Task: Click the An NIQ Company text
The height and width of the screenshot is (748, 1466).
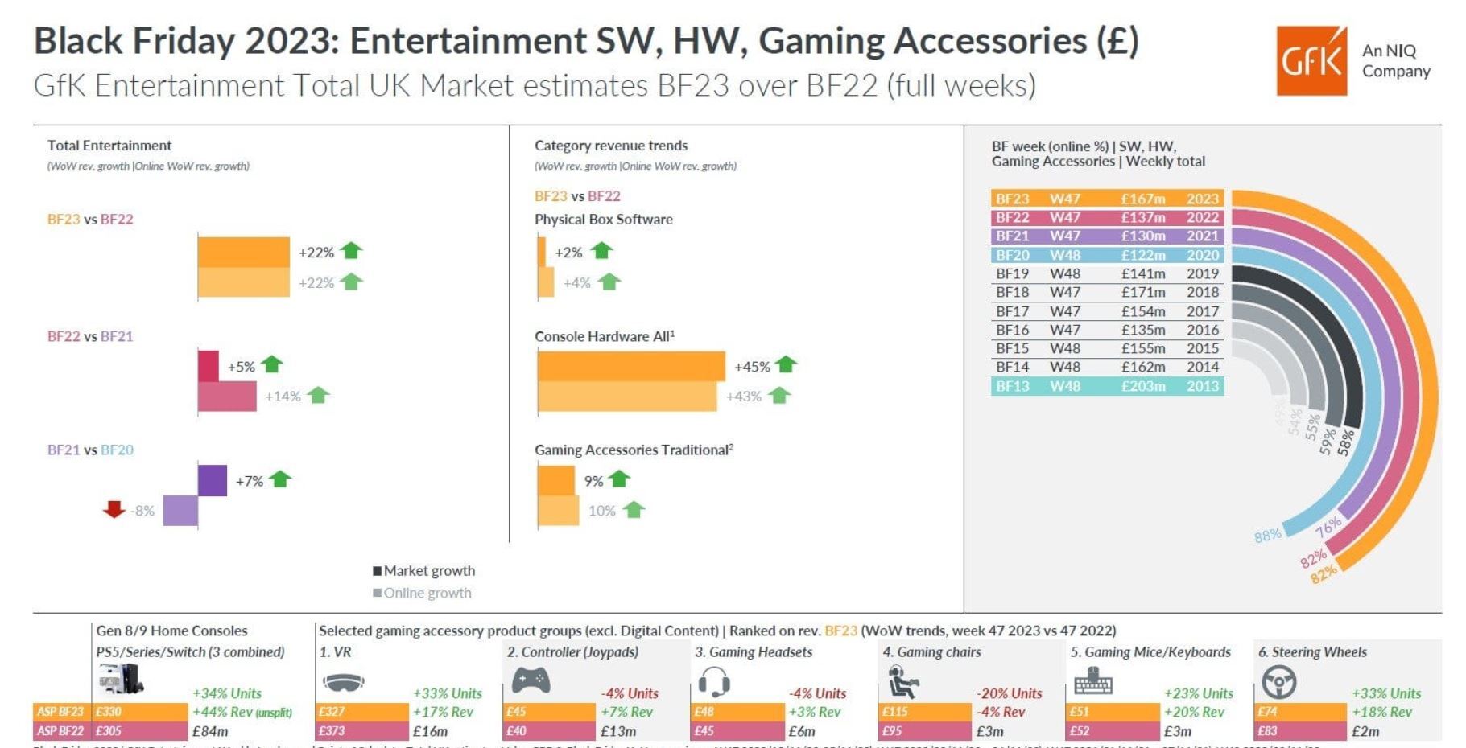Action: [1396, 61]
